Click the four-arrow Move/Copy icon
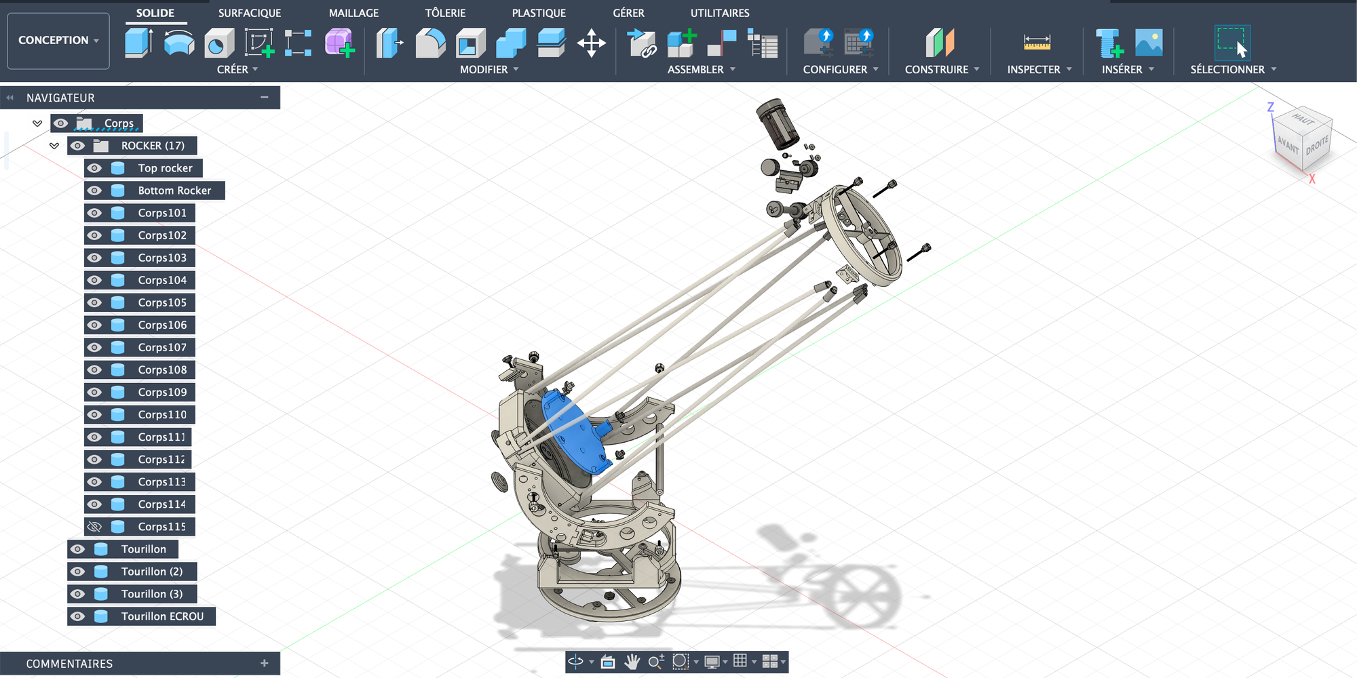This screenshot has height=678, width=1357. (x=592, y=43)
